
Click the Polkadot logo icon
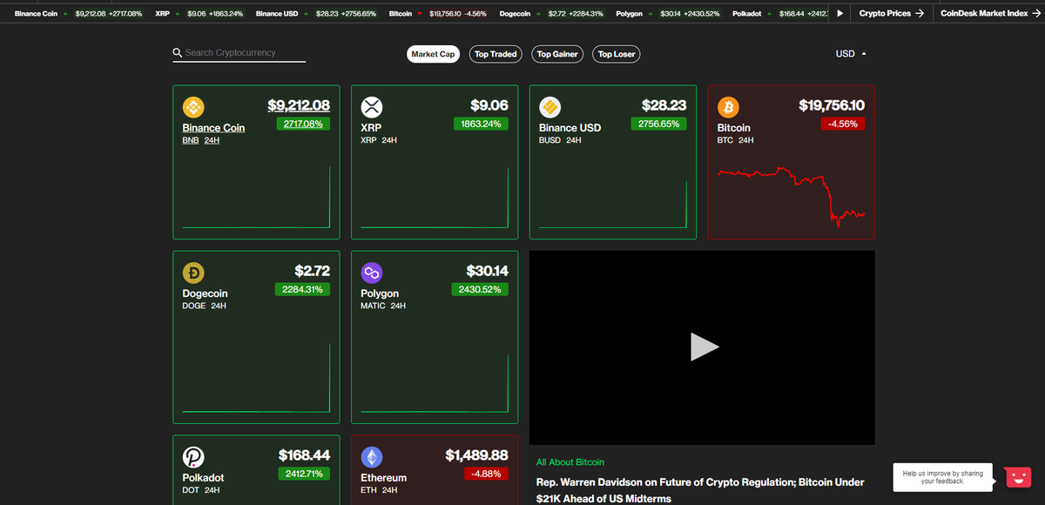(192, 457)
